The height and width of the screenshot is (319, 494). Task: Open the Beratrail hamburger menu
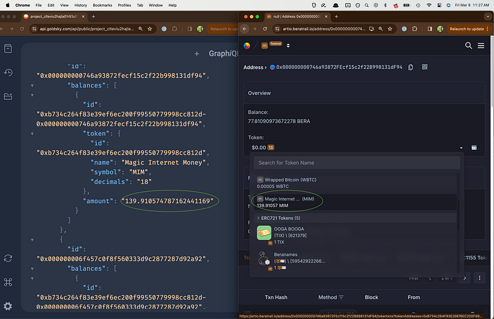[x=481, y=46]
